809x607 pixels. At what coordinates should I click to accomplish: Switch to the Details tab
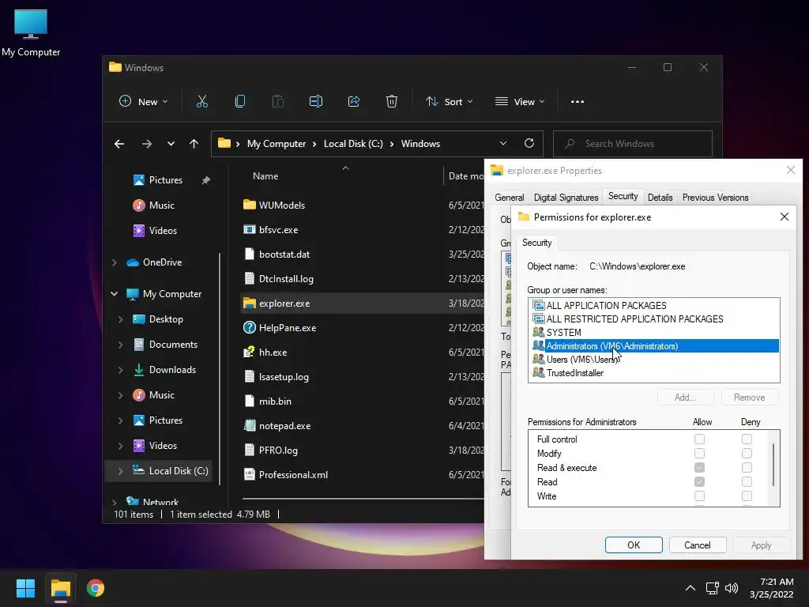(x=660, y=197)
